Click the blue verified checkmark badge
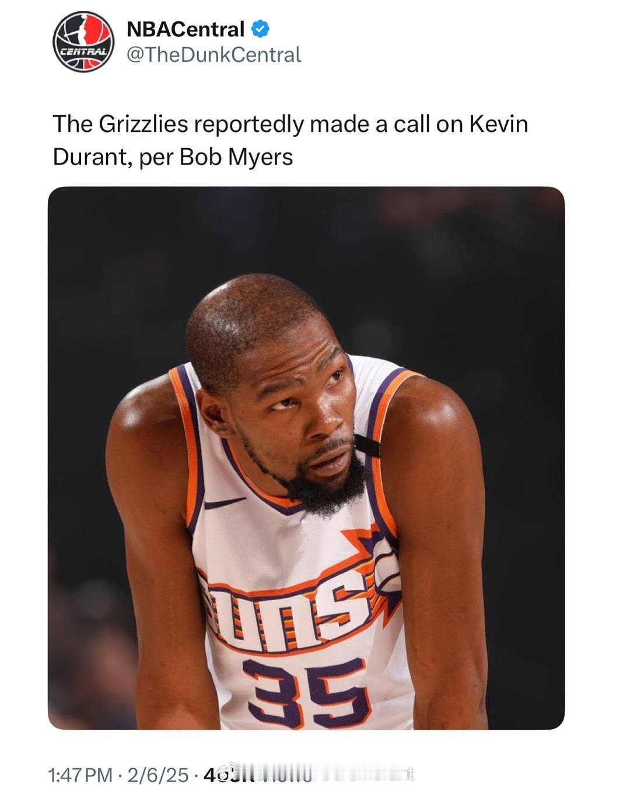Screen dimensions: 630x788 click(x=260, y=28)
